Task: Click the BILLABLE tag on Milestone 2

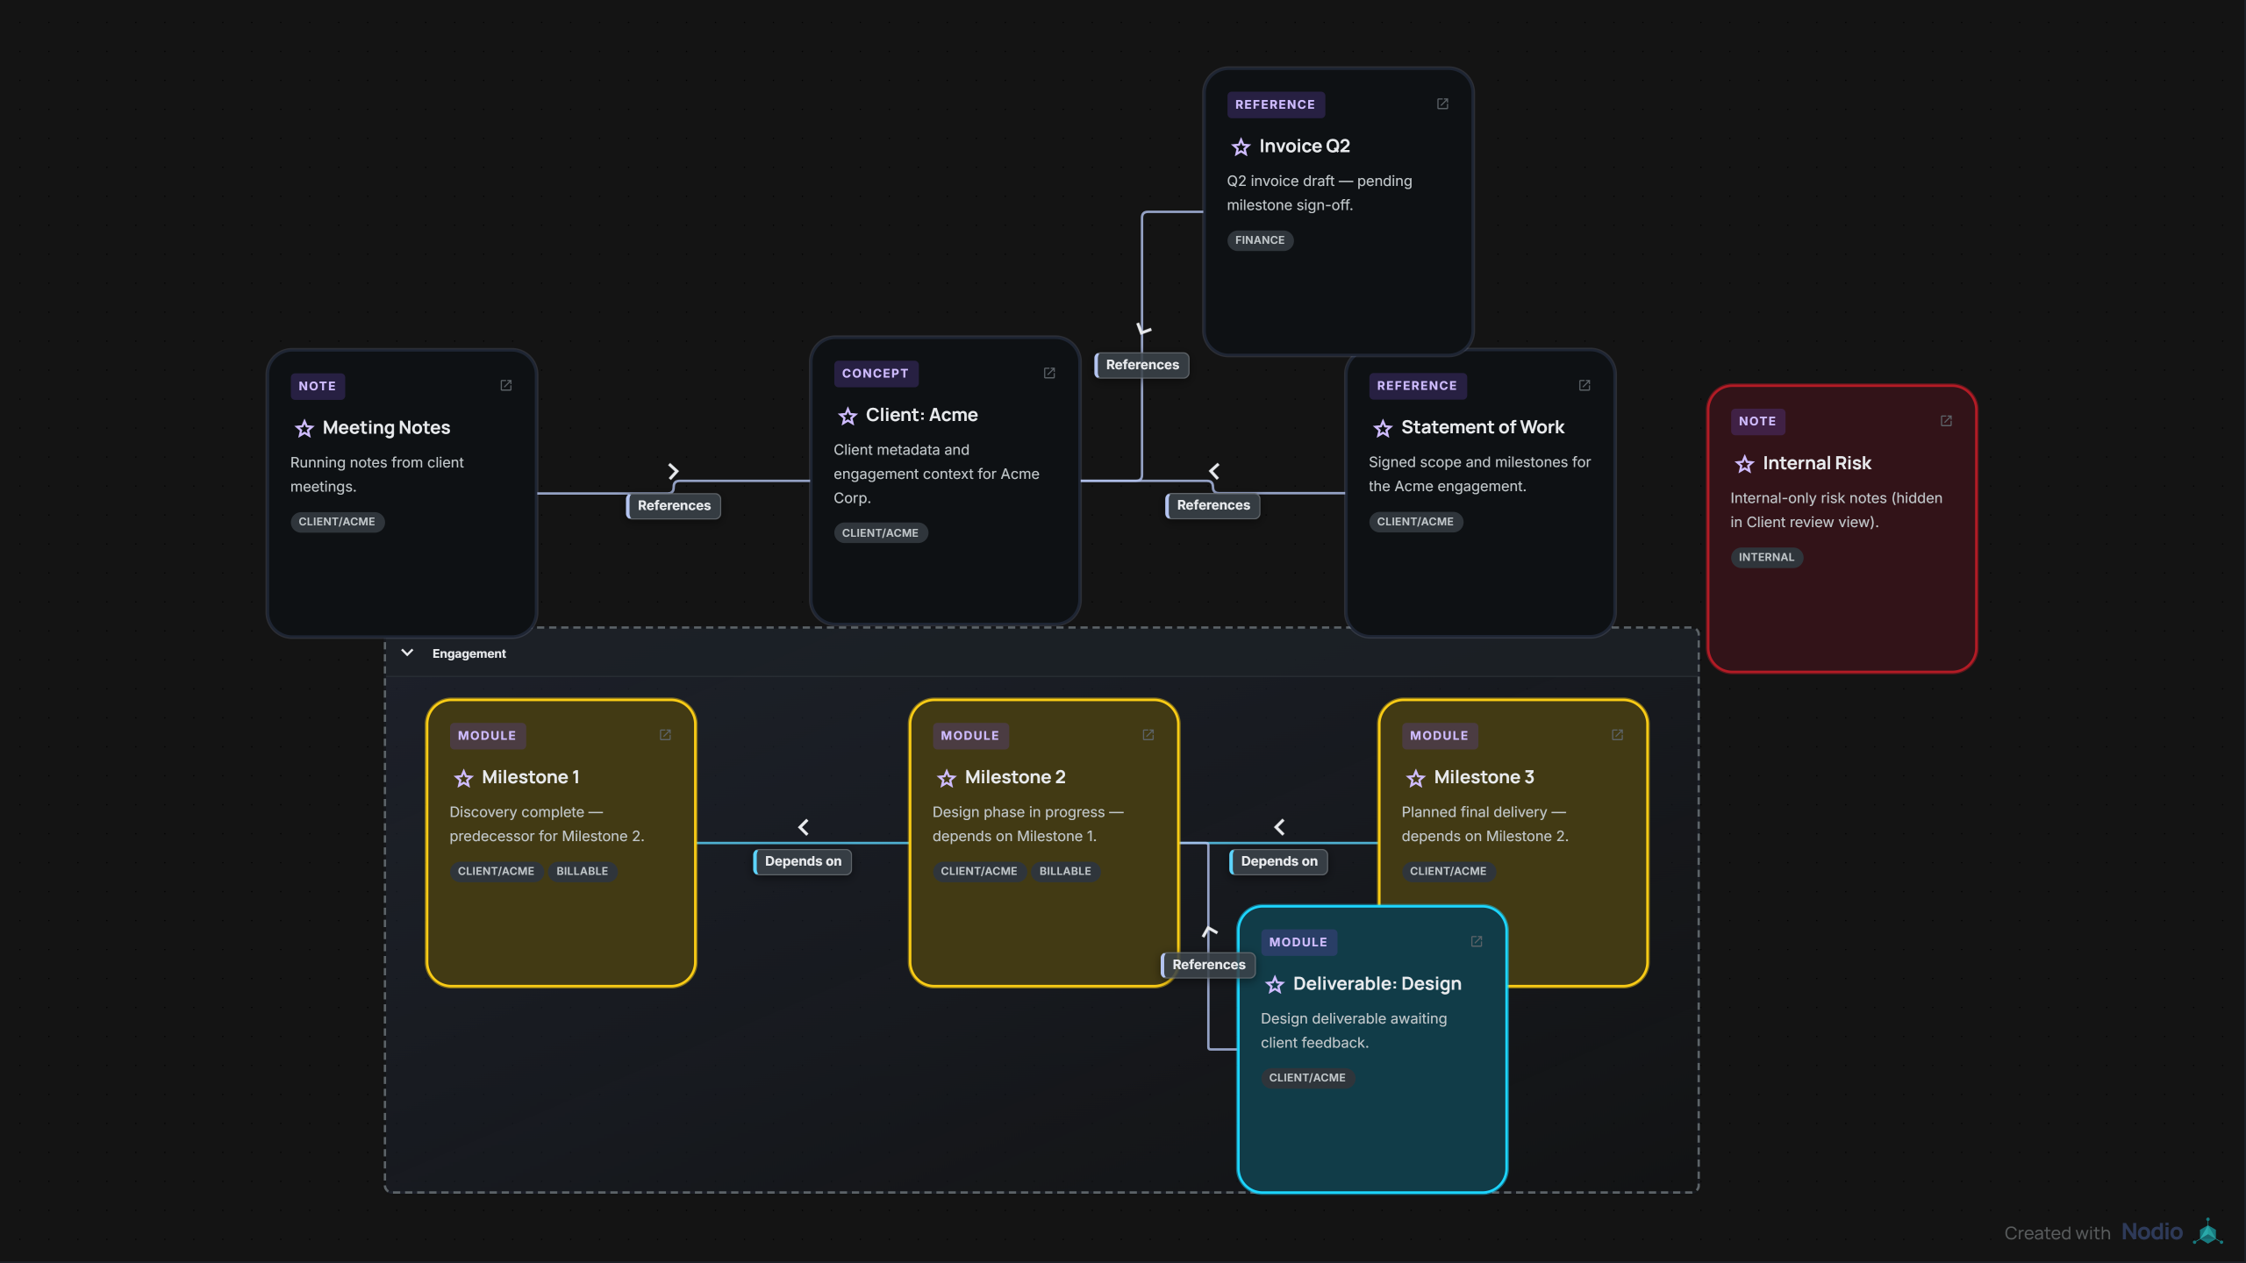Action: click(1065, 872)
